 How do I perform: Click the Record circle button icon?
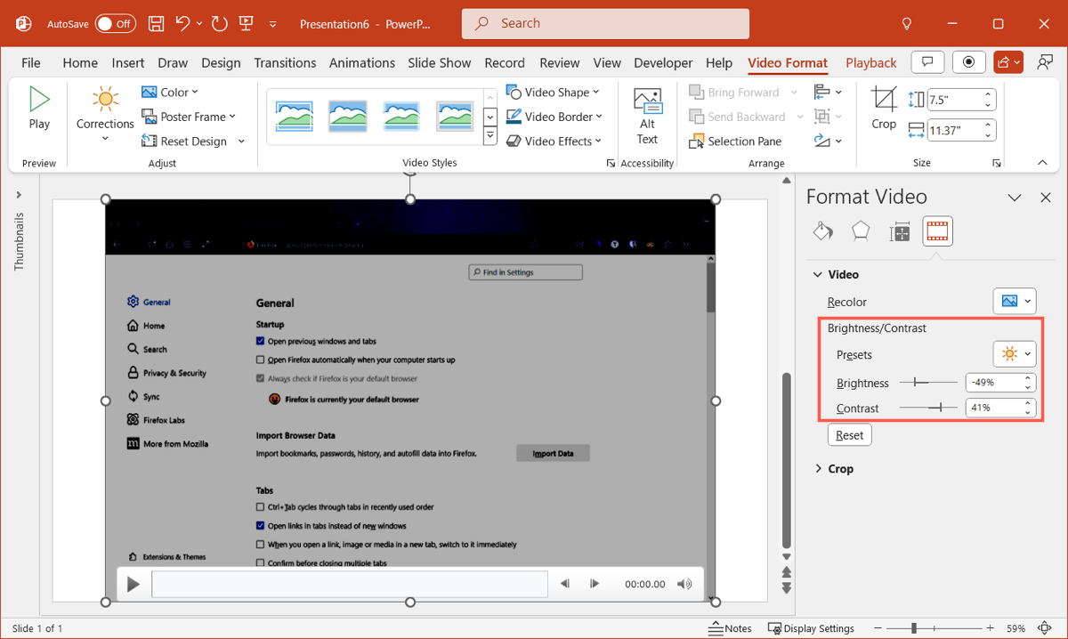pyautogui.click(x=968, y=62)
